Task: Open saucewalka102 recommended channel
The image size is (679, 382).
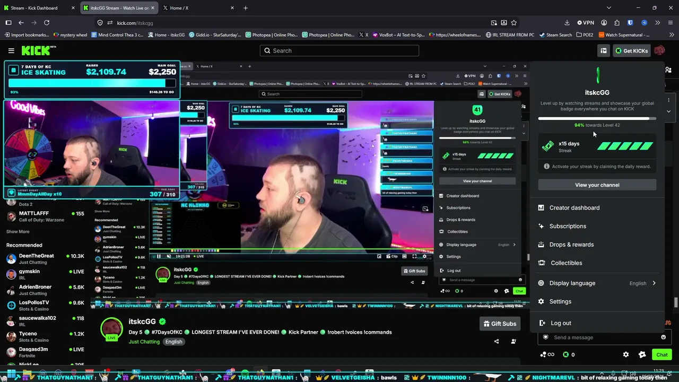Action: (x=45, y=321)
